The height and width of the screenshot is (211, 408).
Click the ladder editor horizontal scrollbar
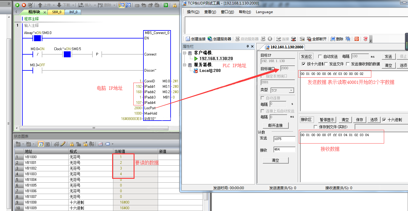tap(94, 128)
